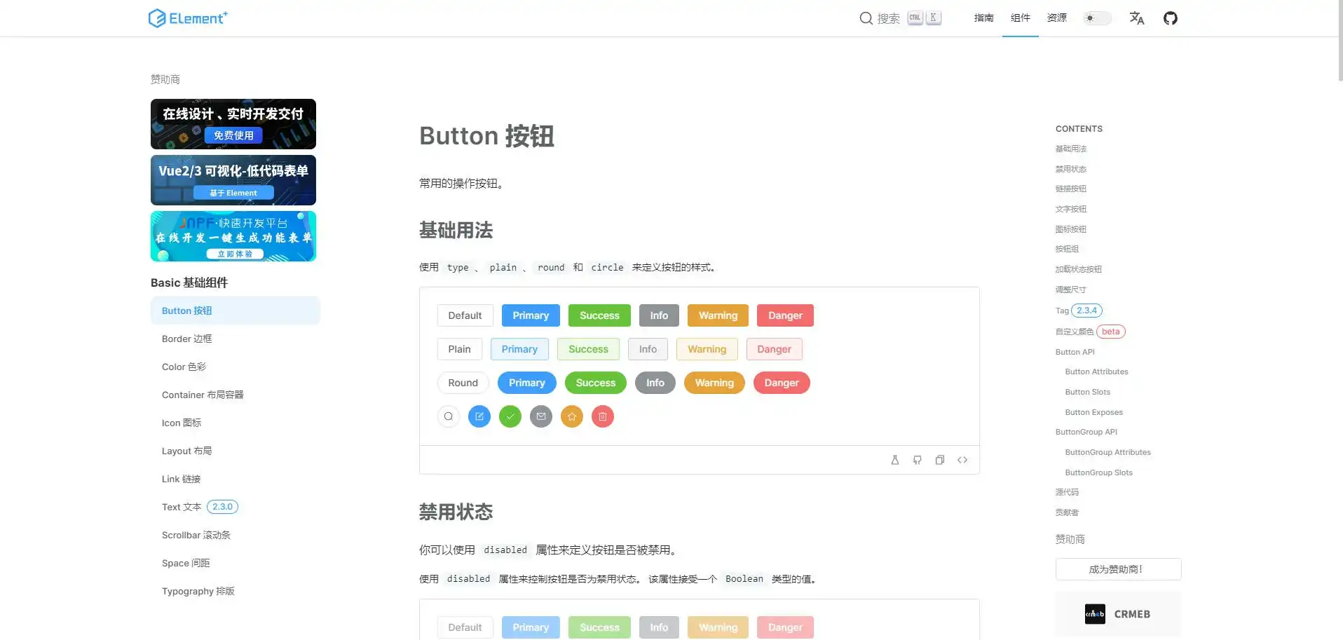Copy the example code with the copy icon

pos(939,460)
